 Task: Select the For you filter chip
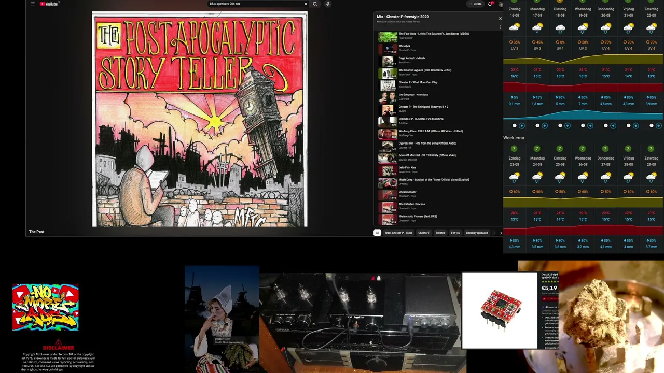click(x=455, y=233)
